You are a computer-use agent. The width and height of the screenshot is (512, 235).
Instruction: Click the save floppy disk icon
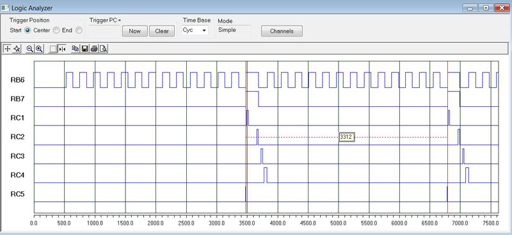point(84,49)
